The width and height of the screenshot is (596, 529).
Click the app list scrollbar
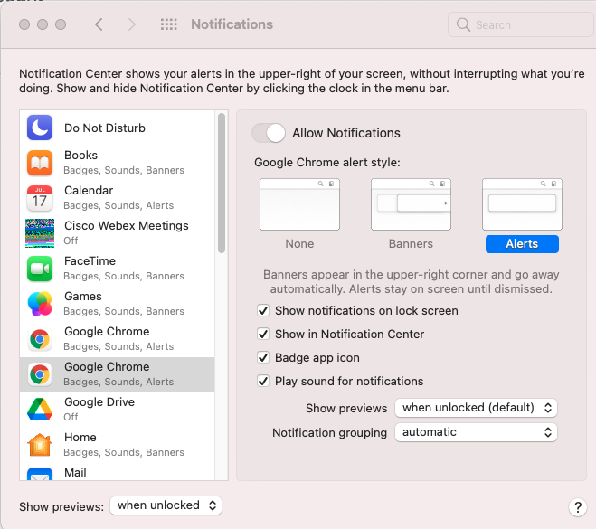point(222,184)
